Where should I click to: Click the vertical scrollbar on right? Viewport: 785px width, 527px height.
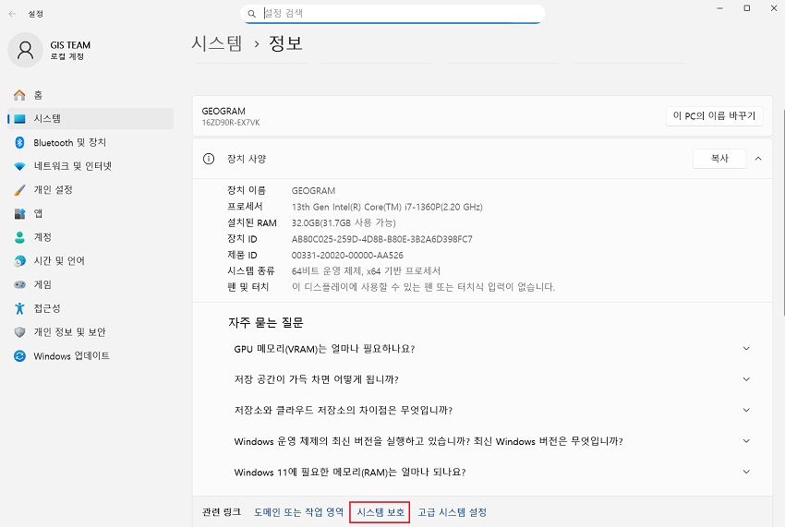click(x=782, y=212)
